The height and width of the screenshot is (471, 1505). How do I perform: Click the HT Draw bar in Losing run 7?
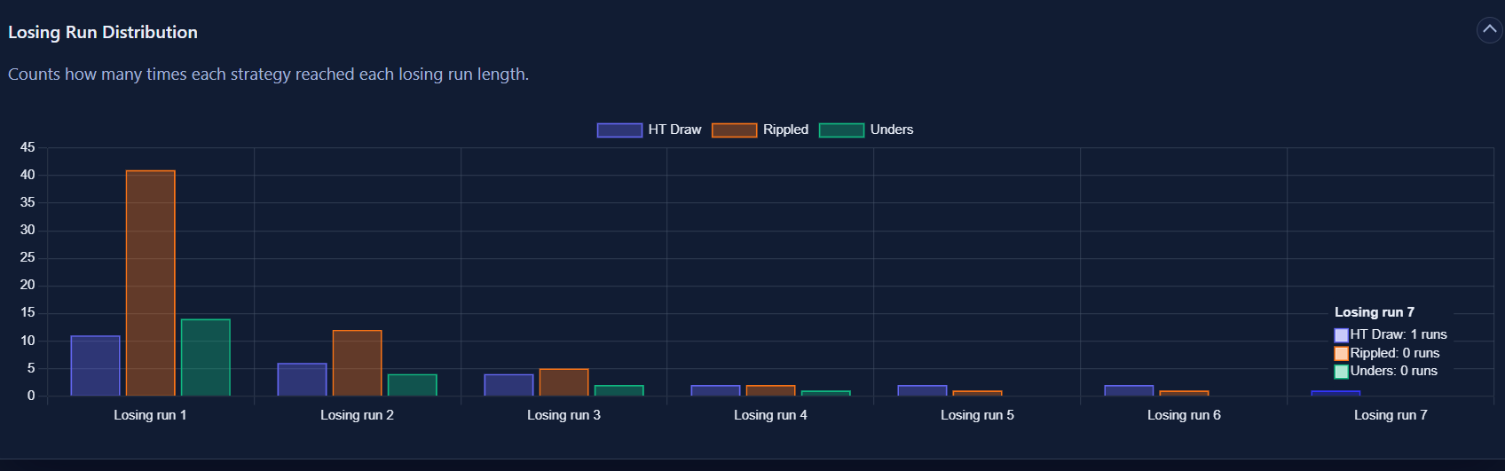(x=1335, y=393)
